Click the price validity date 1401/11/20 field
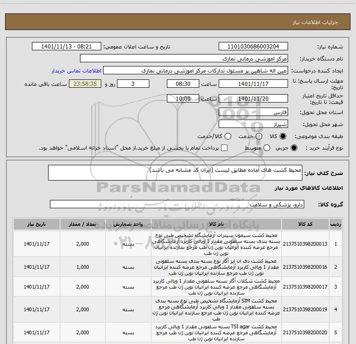Image resolution: width=356 pixels, height=344 pixels. (253, 98)
